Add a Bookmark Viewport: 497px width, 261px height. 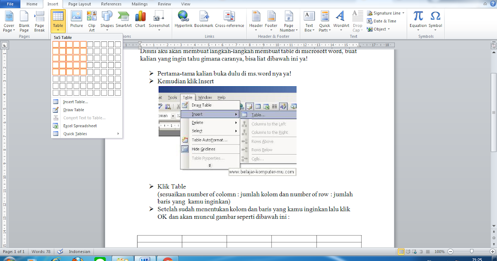point(204,19)
